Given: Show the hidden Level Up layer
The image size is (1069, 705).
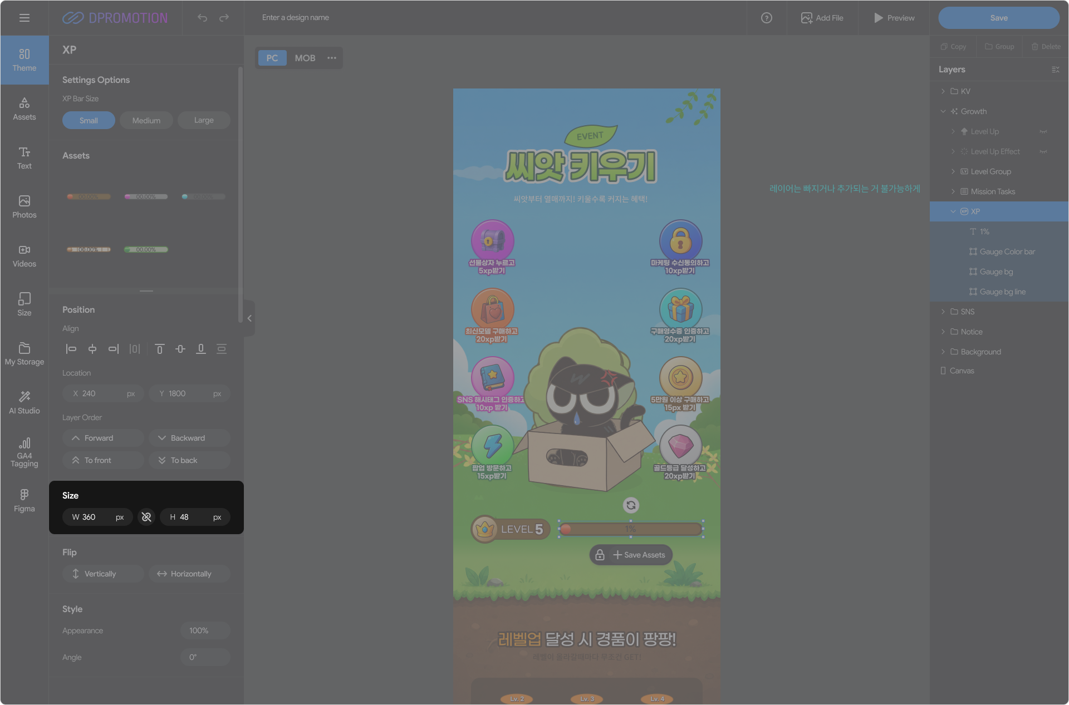Looking at the screenshot, I should click(x=1043, y=132).
